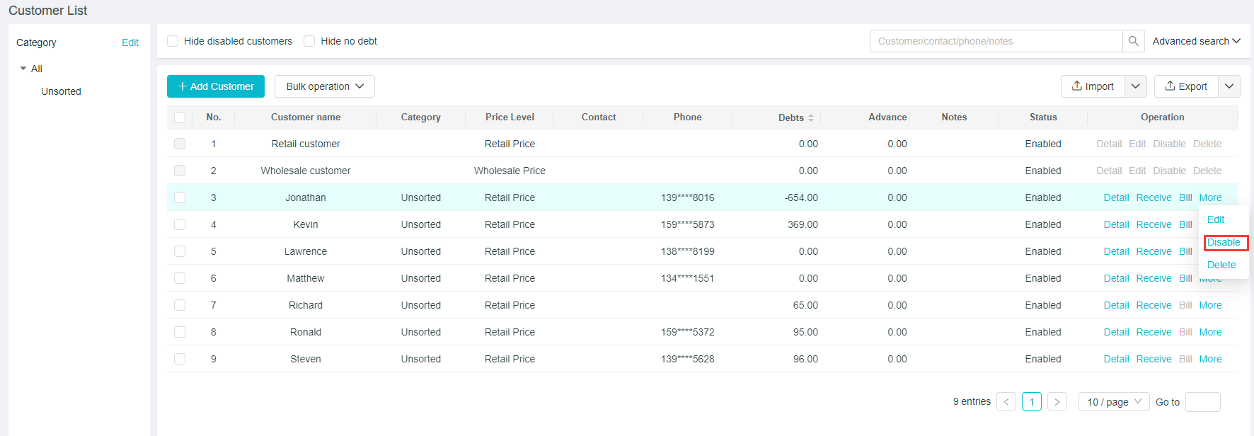Toggle the select-all header checkbox
The width and height of the screenshot is (1254, 436).
coord(180,117)
